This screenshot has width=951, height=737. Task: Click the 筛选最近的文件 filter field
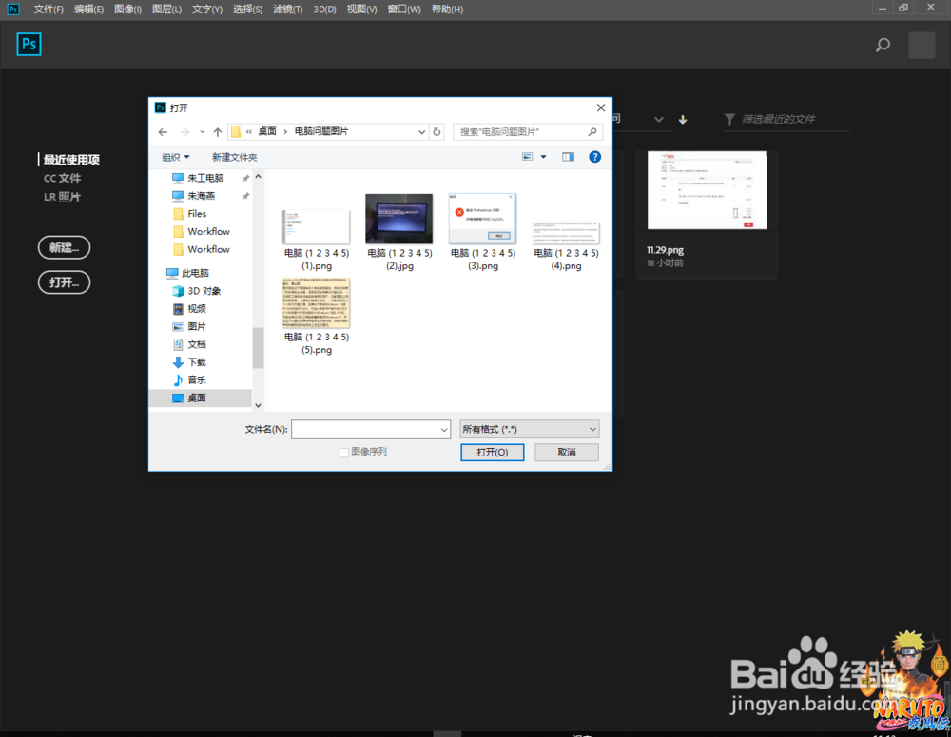pos(786,120)
